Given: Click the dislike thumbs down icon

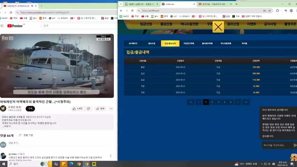Looking at the screenshot, I should [x=88, y=109].
